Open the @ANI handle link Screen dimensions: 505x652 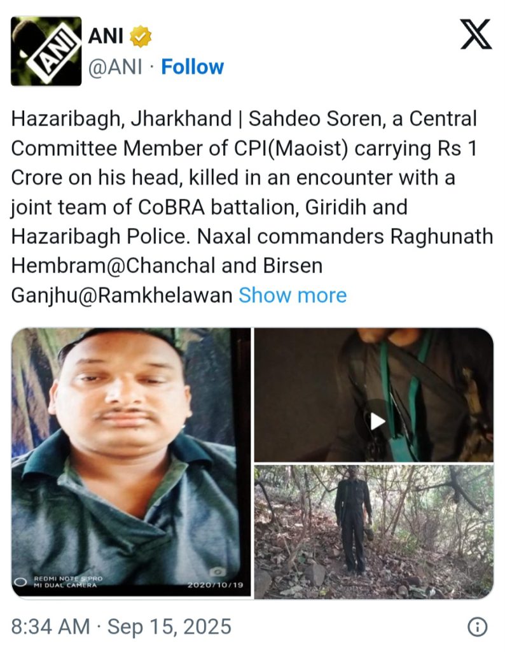(115, 67)
